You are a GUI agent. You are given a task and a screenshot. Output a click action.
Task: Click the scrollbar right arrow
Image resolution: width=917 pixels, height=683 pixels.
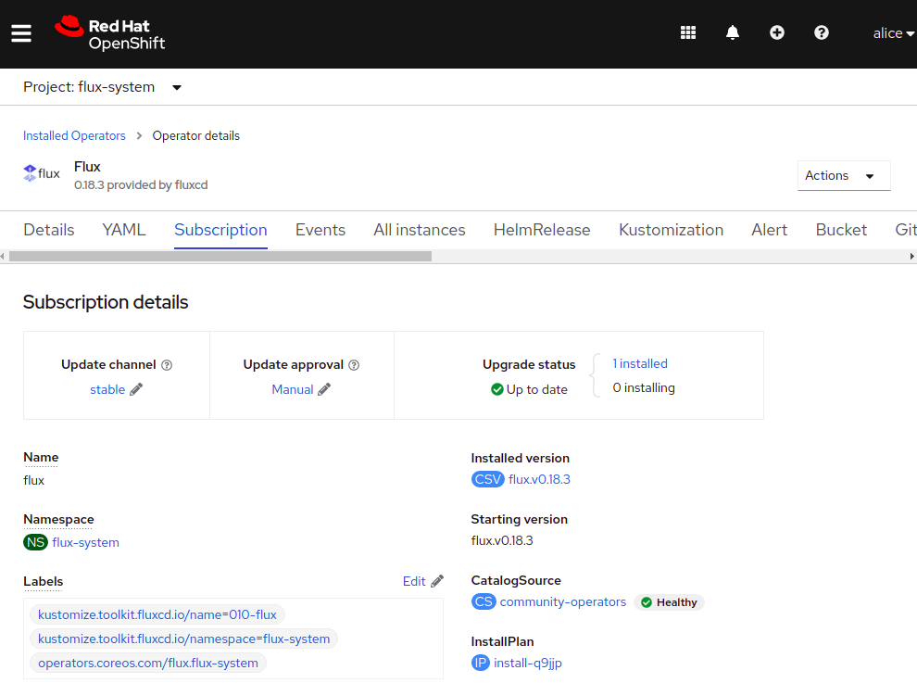coord(911,257)
